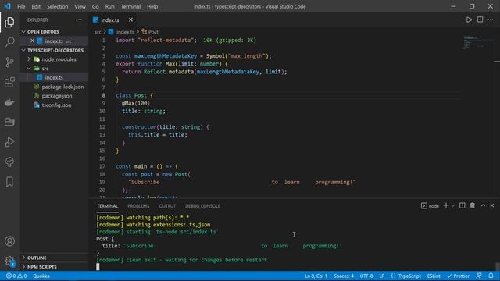This screenshot has width=500, height=281.
Task: Open Explorer views and more actions
Action: tap(79, 20)
